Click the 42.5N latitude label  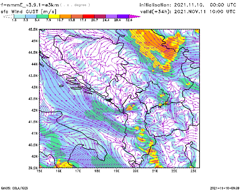pyautogui.click(x=33, y=99)
